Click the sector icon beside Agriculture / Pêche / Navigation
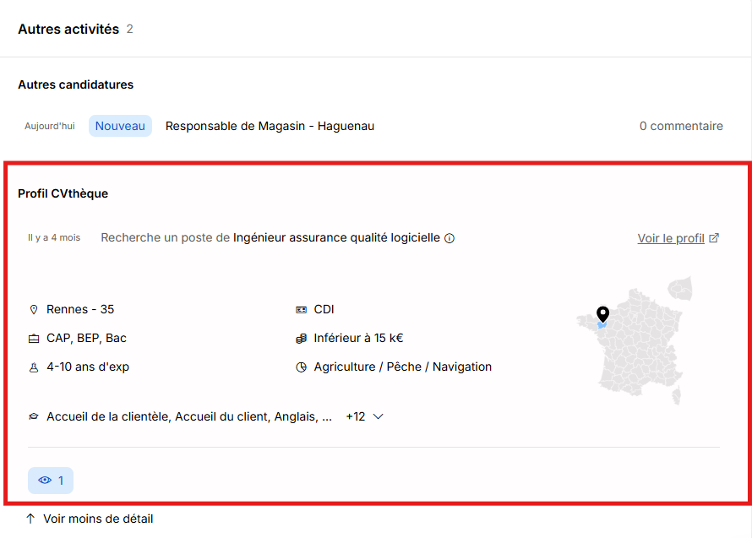The width and height of the screenshot is (752, 538). (x=301, y=367)
